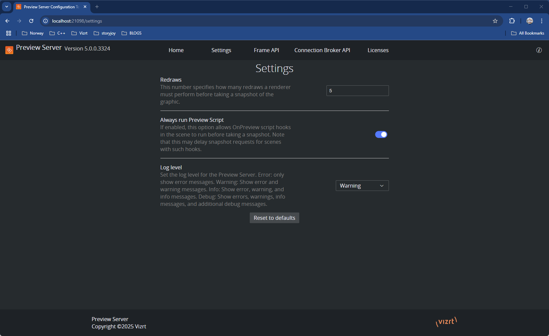
Task: Bookmark this page with star icon
Action: click(x=495, y=21)
